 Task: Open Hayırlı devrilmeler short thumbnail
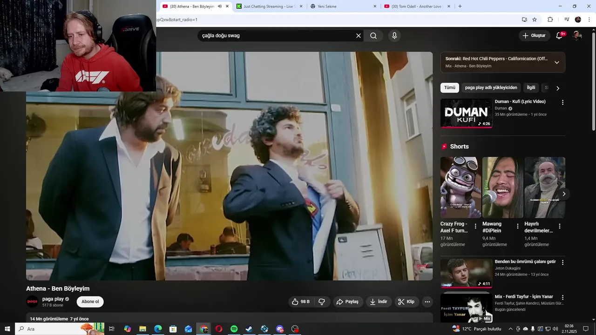[x=545, y=187]
